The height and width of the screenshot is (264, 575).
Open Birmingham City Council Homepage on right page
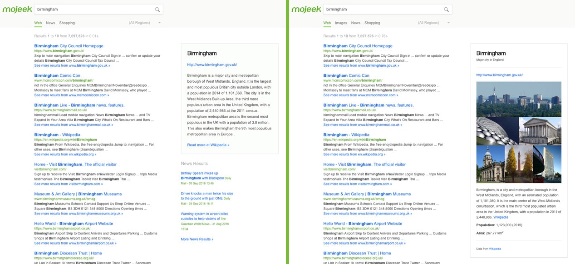pyautogui.click(x=358, y=46)
